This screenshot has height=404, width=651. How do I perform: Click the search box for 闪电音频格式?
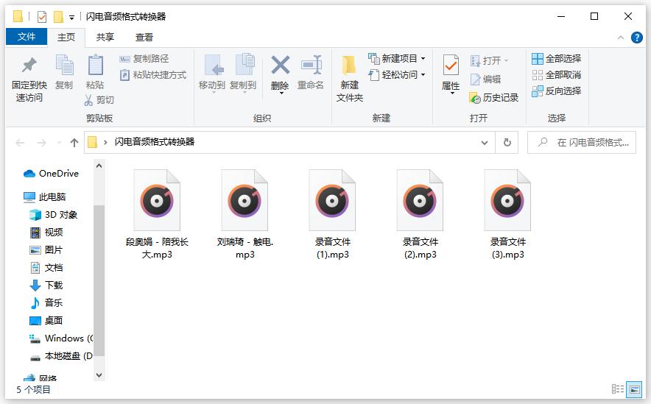point(581,143)
